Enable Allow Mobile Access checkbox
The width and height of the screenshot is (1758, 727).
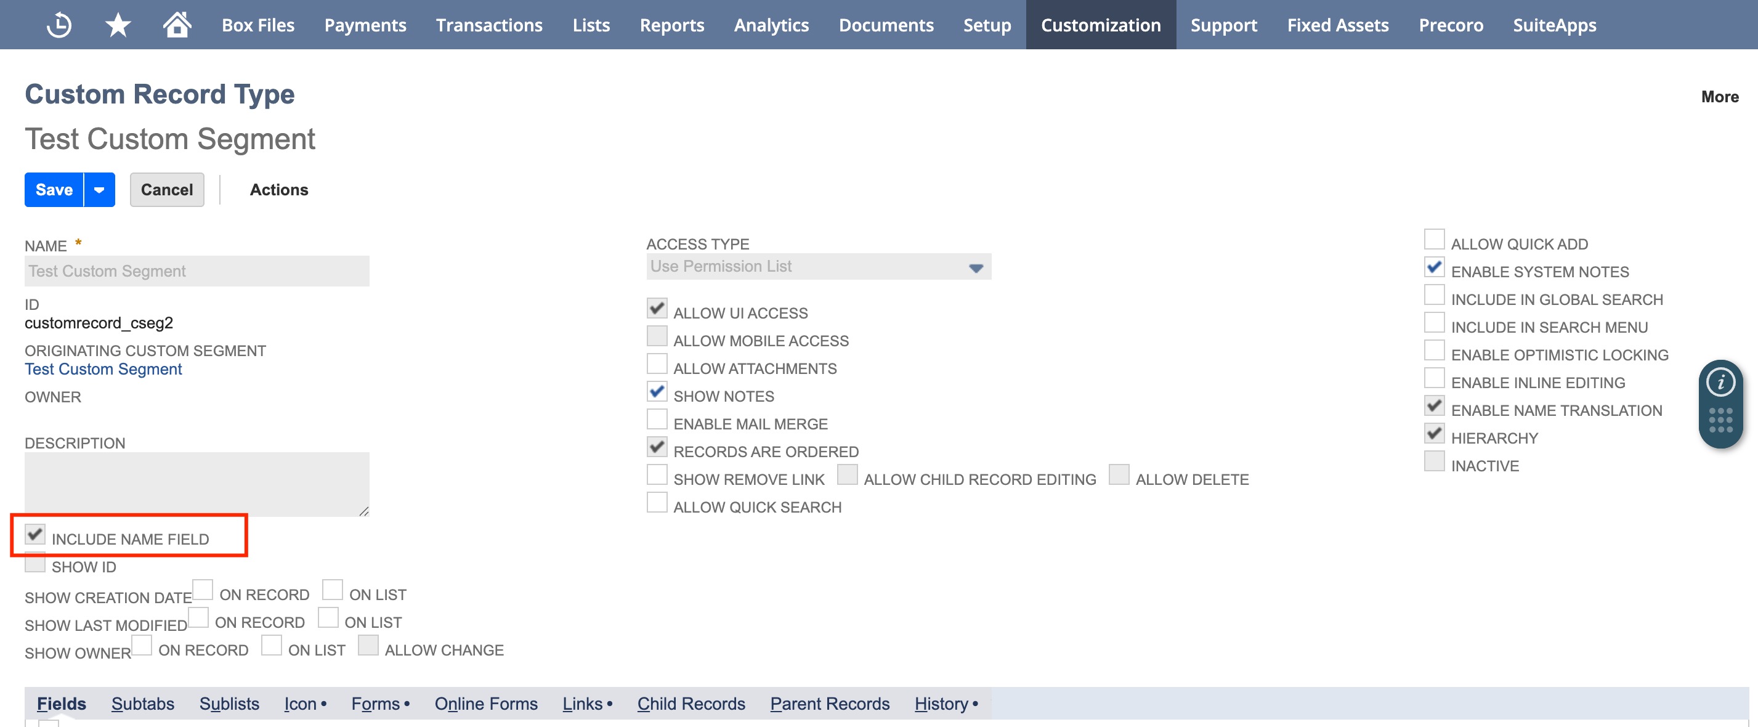coord(657,336)
